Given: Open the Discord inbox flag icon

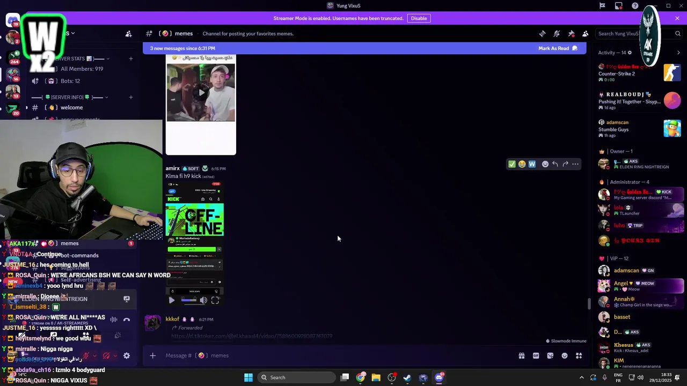Looking at the screenshot, I should pos(602,6).
